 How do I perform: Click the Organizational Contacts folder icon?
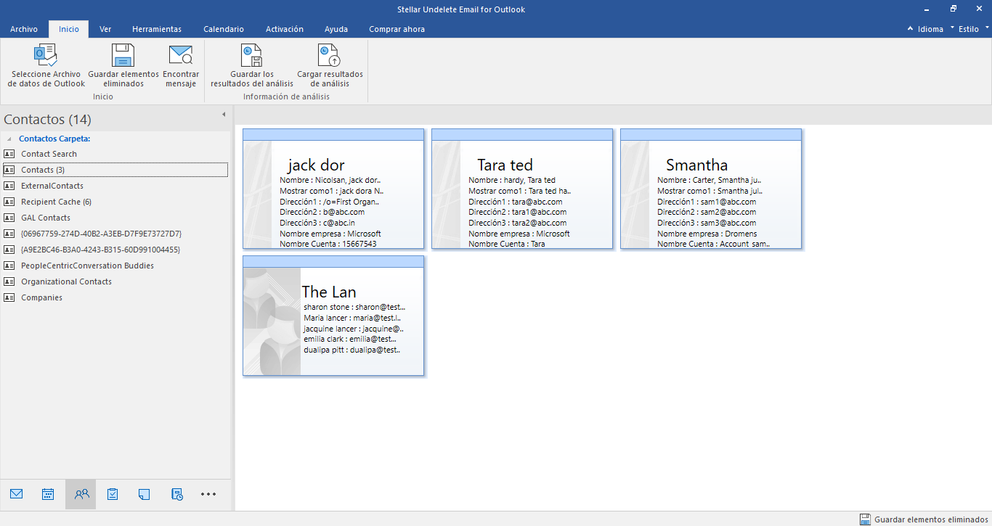point(9,282)
